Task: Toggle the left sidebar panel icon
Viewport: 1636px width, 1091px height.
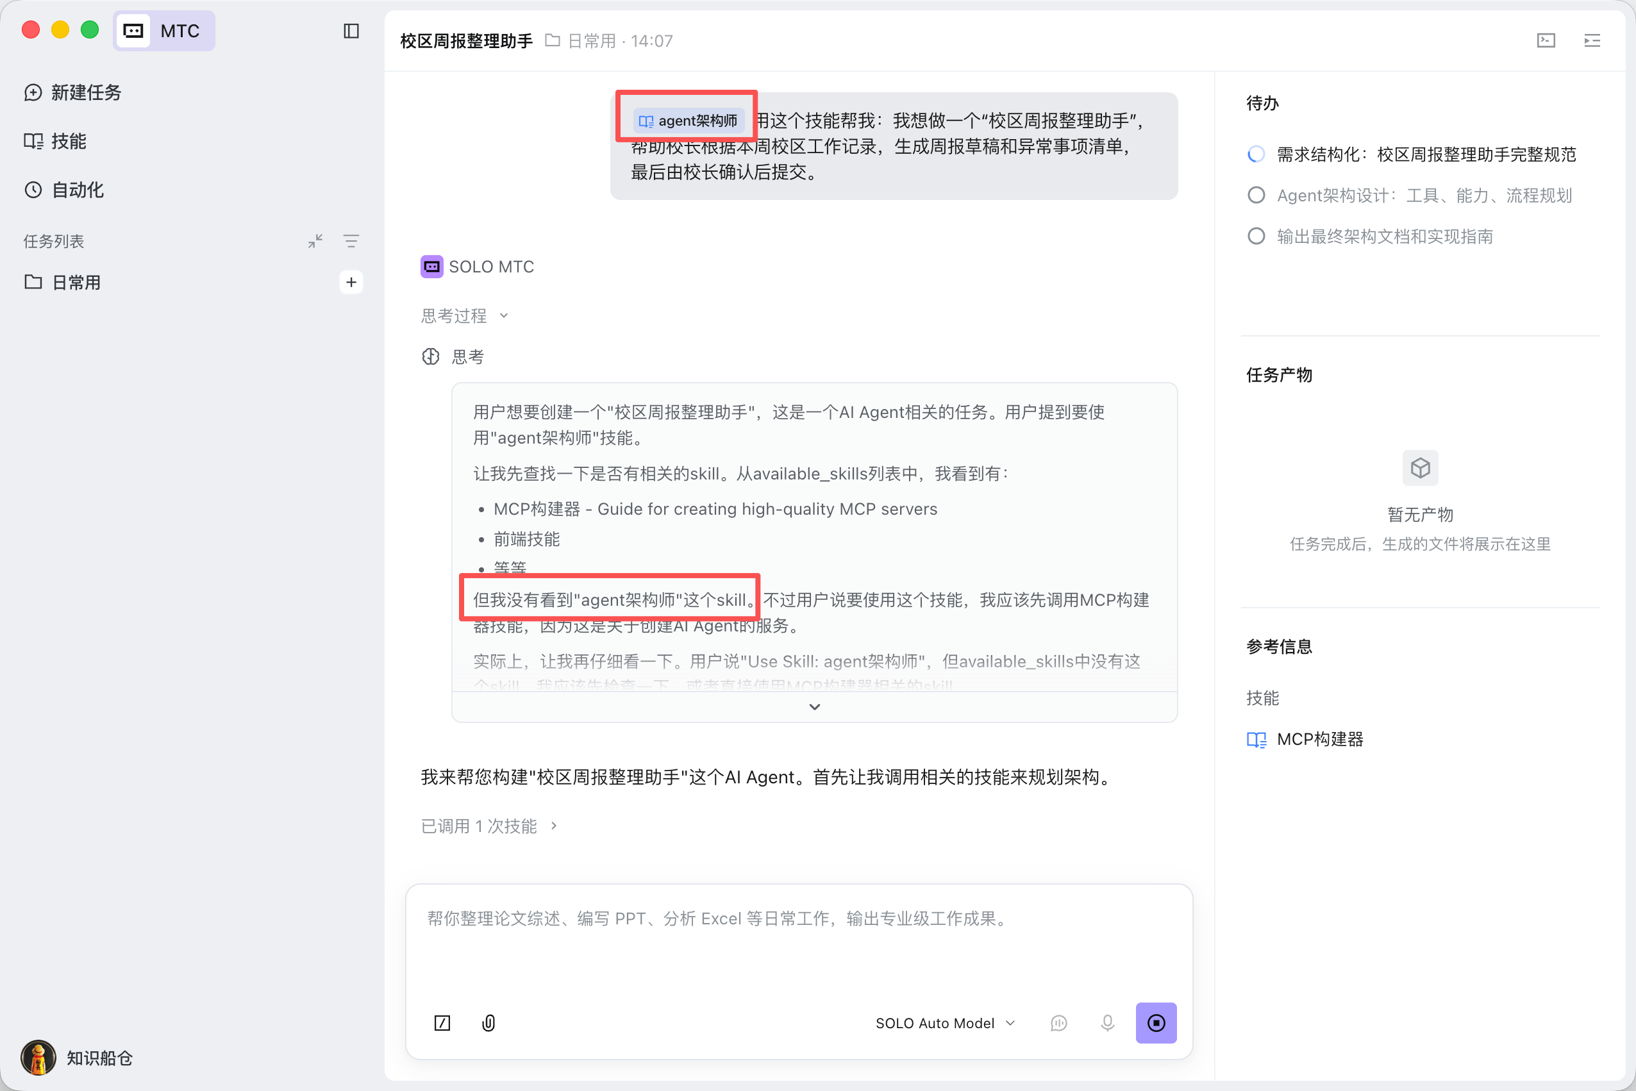Action: [x=351, y=31]
